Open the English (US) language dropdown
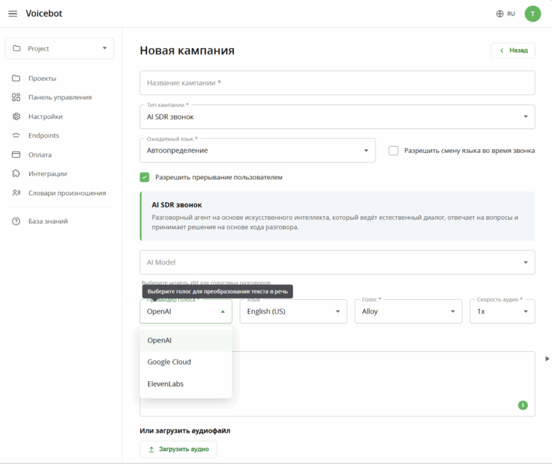Screen dimensions: 552x464 pyautogui.click(x=293, y=311)
